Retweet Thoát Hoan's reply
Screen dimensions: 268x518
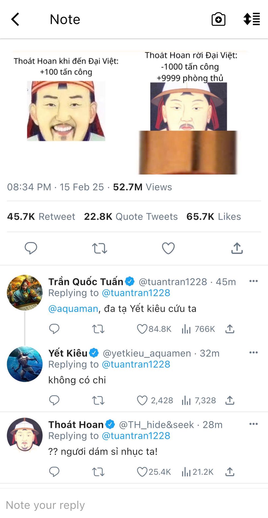tap(98, 472)
